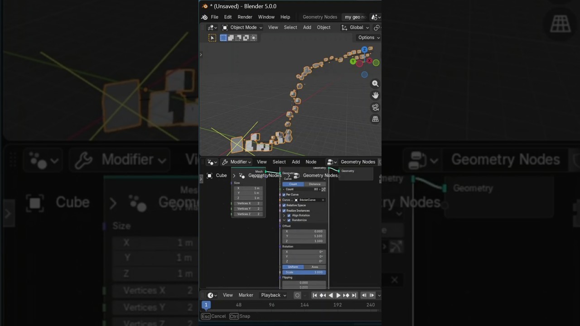Jump to the last frame
Image resolution: width=580 pixels, height=326 pixels.
point(353,295)
